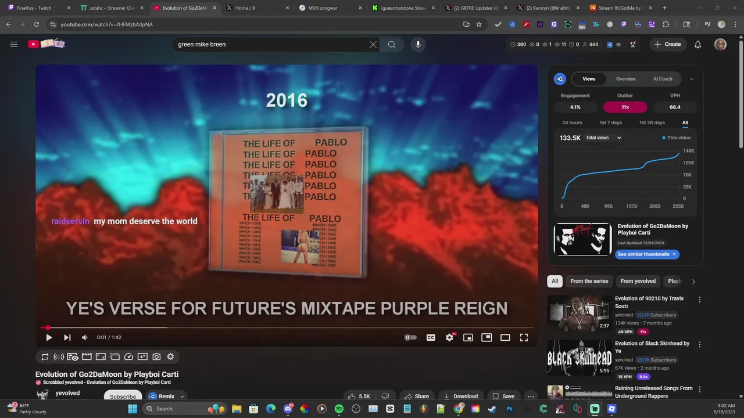Click the cinema clapperboard icon under the video
The image size is (744, 418).
click(x=87, y=357)
